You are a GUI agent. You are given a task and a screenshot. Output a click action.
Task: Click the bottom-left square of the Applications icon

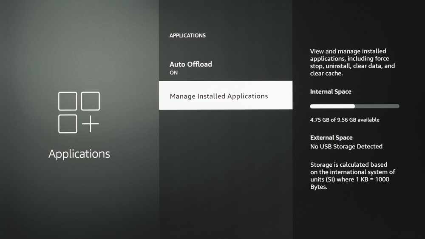click(68, 124)
